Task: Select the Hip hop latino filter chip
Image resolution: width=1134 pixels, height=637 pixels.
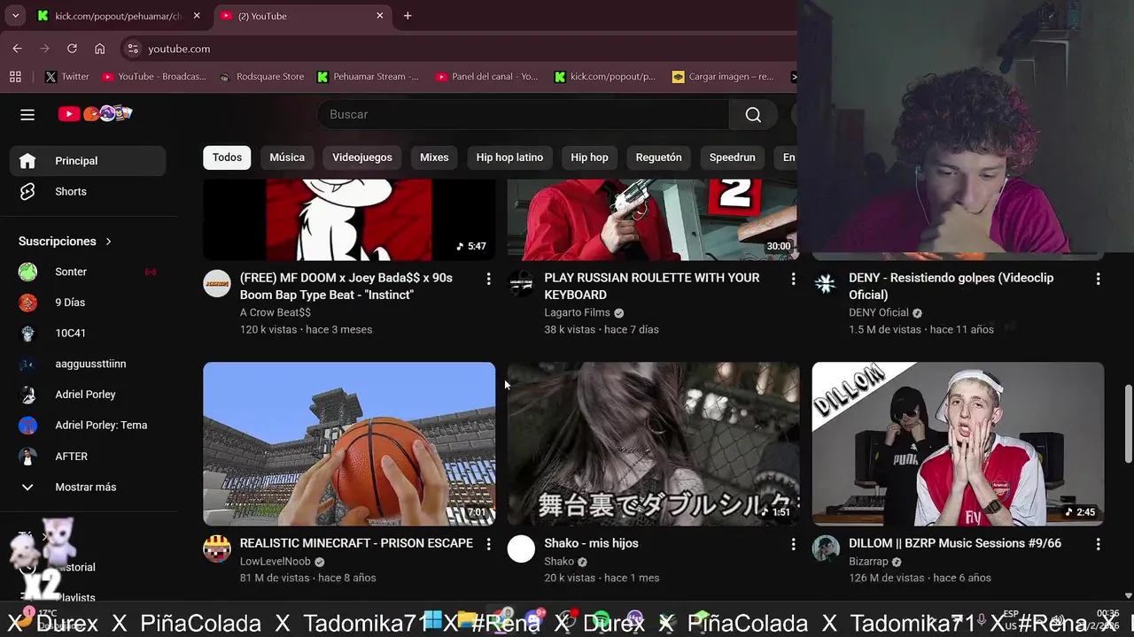Action: point(509,157)
